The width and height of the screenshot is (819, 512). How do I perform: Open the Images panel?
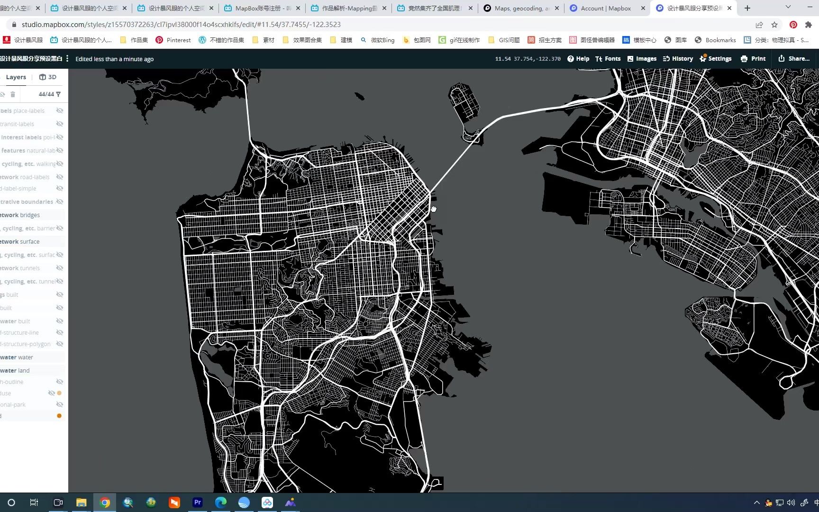[642, 58]
